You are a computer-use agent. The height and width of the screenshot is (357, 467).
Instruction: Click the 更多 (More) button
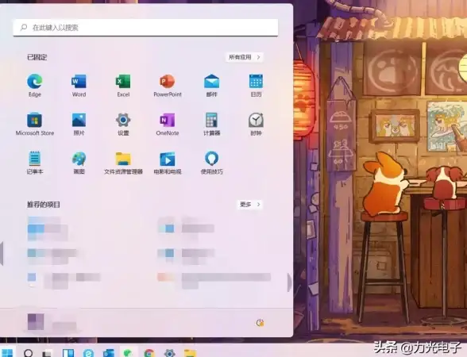[250, 205]
